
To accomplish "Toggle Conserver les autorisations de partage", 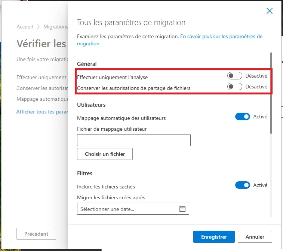I will coord(235,87).
